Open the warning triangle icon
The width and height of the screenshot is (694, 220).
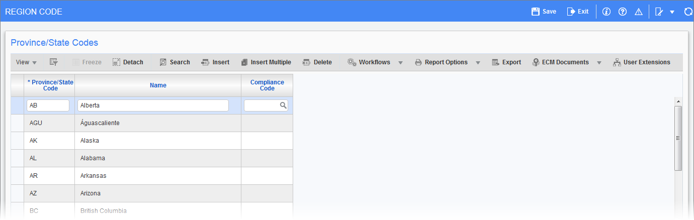tap(638, 12)
